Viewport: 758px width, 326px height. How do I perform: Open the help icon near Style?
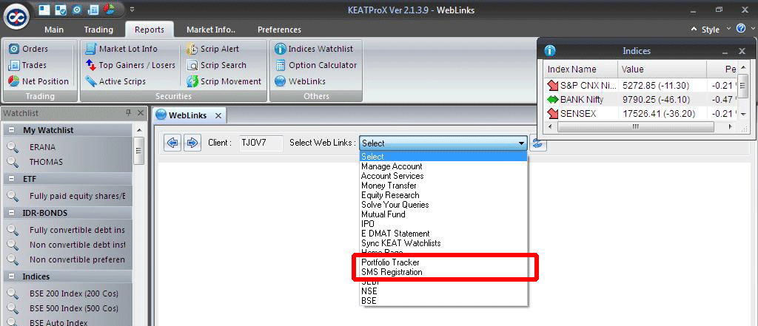coord(740,29)
